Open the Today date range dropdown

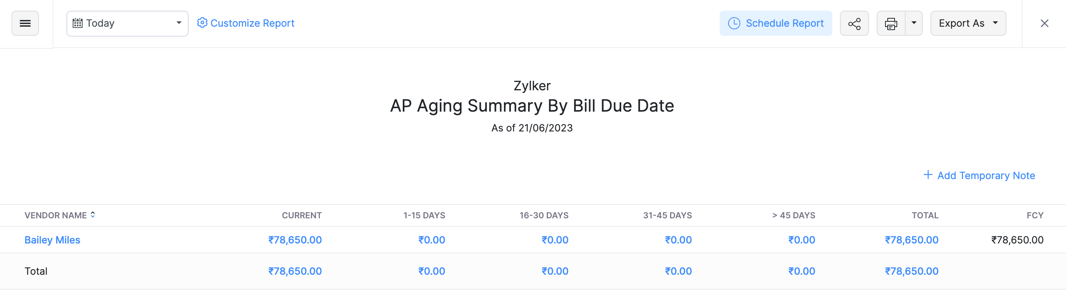pyautogui.click(x=179, y=23)
